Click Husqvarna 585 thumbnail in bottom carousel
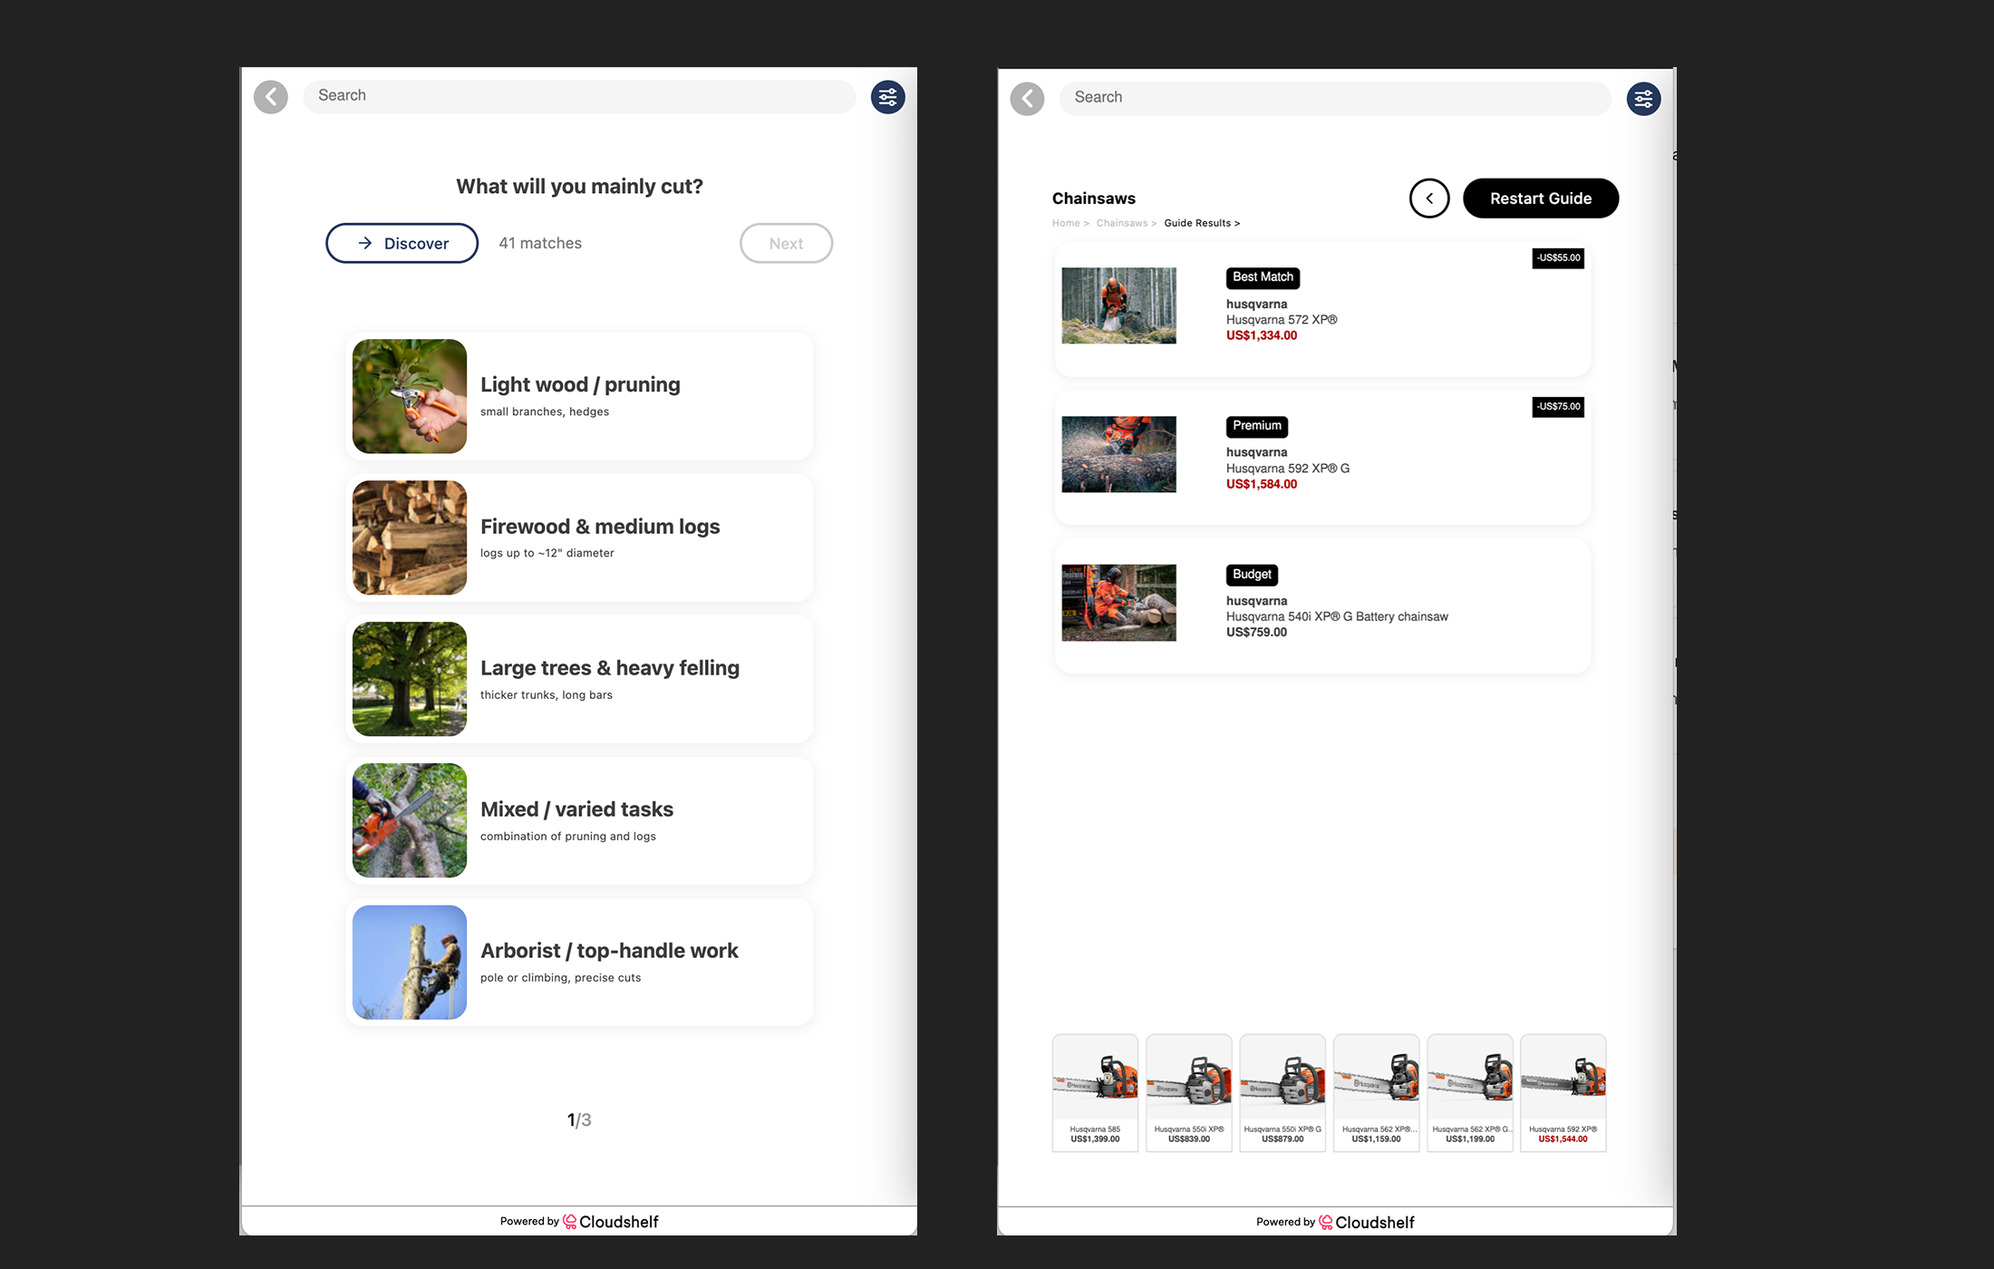 pyautogui.click(x=1095, y=1092)
